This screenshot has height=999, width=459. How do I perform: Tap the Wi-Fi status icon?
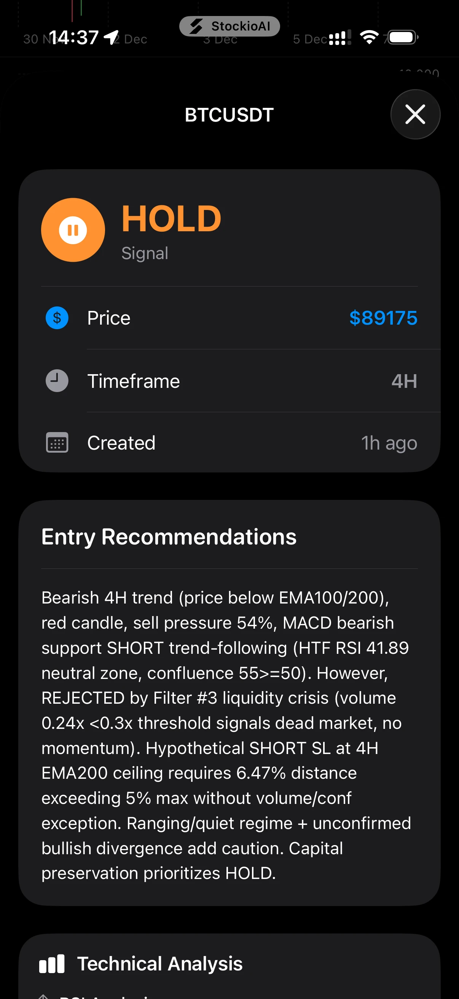(369, 37)
